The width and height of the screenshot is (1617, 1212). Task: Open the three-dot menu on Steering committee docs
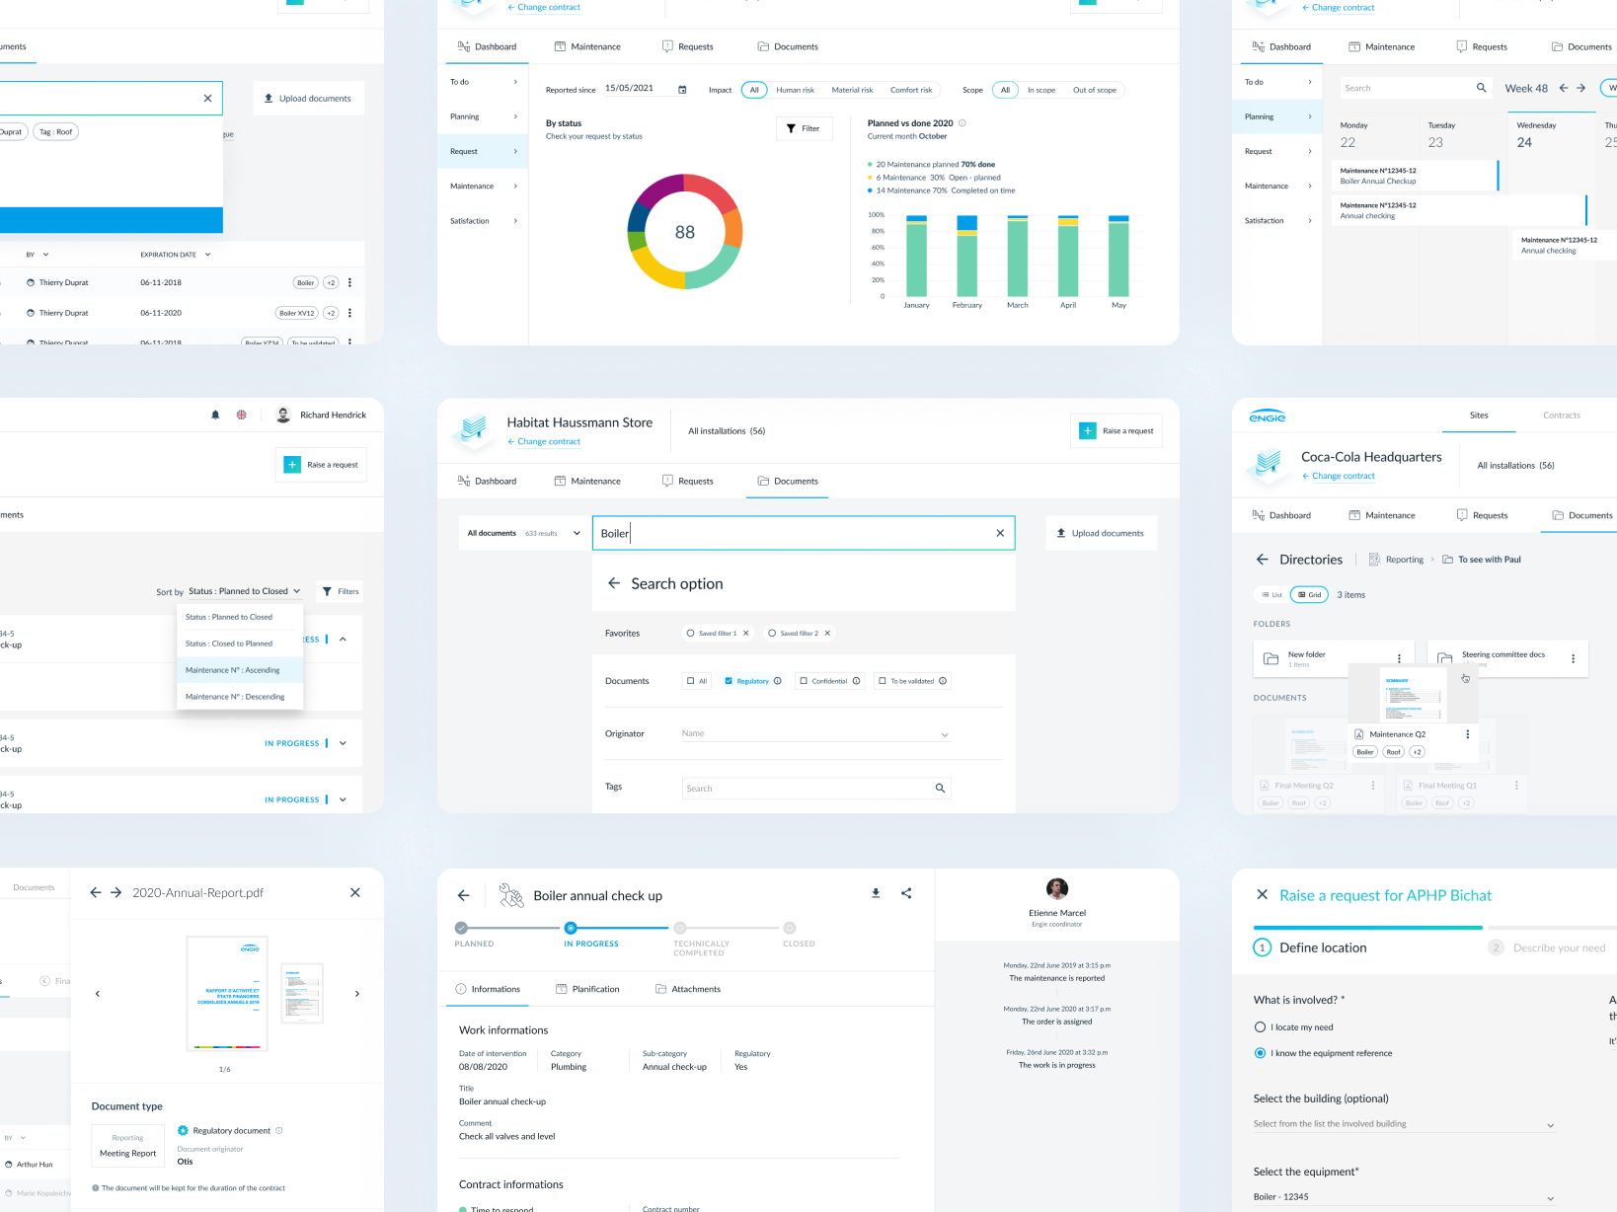(x=1573, y=658)
